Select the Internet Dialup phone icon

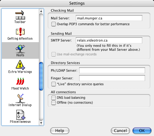click(x=20, y=98)
